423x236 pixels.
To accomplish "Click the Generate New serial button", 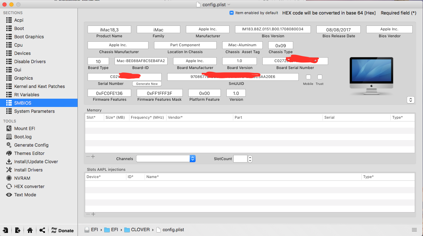I will pyautogui.click(x=147, y=84).
